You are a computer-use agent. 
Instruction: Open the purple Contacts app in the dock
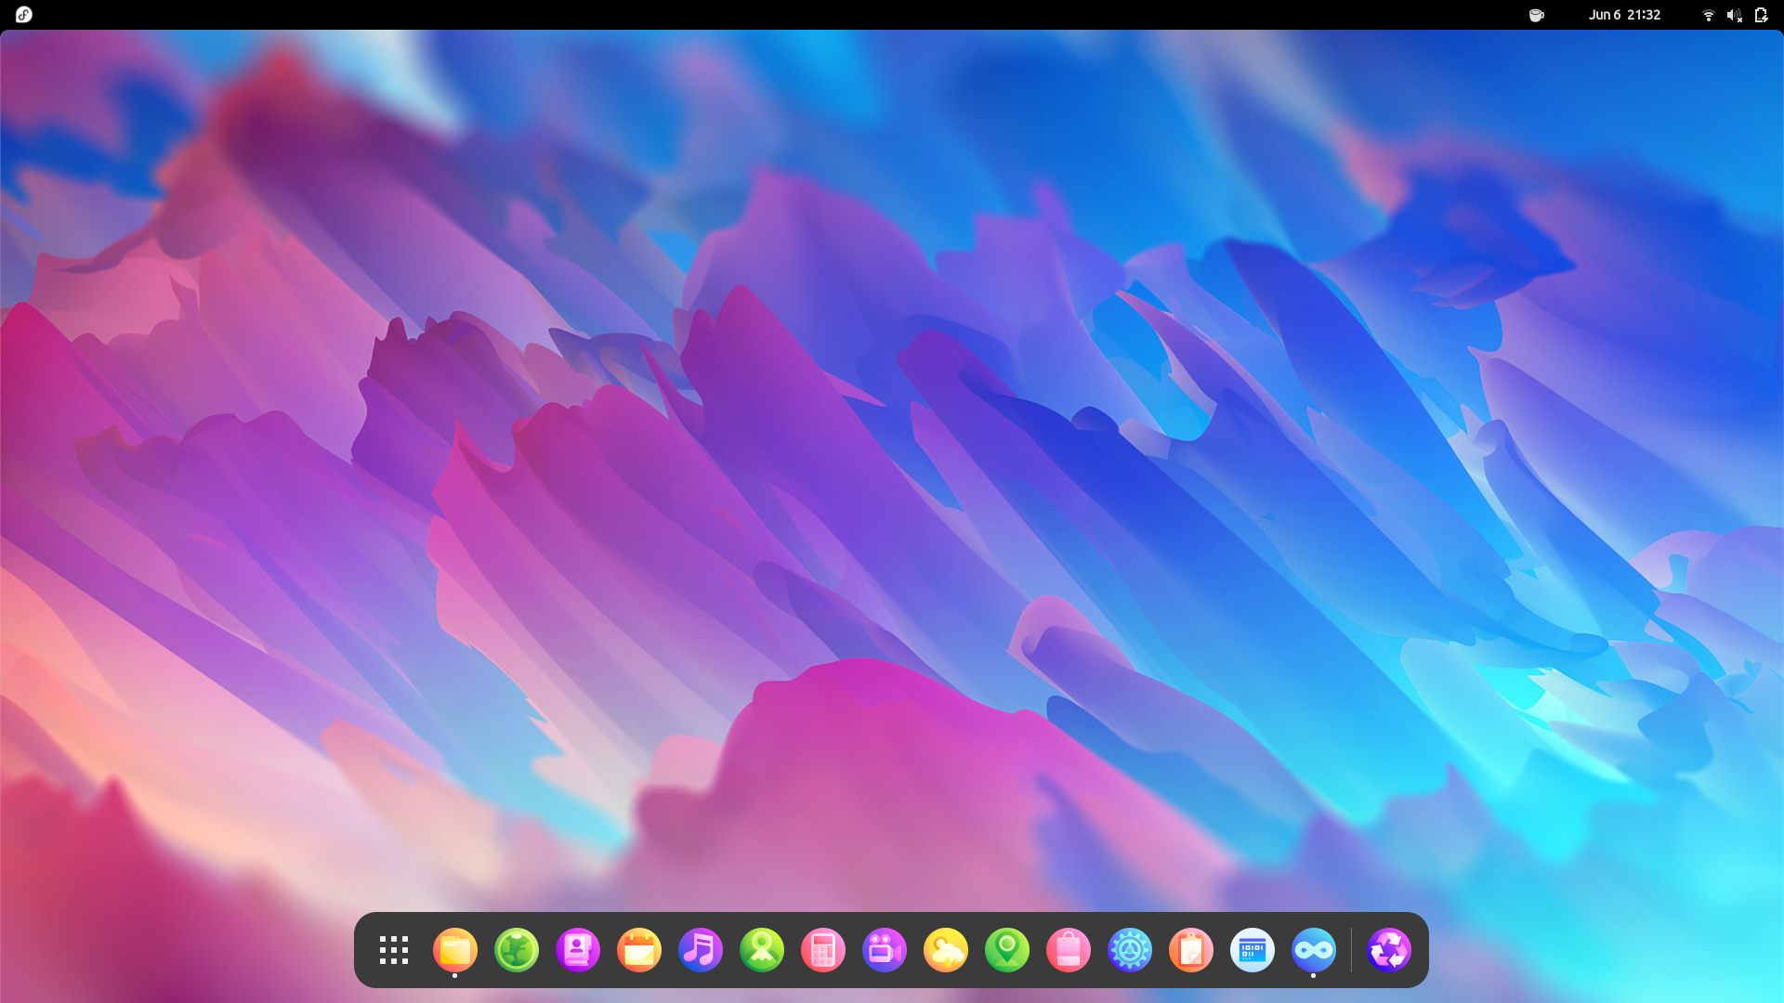[x=578, y=950]
